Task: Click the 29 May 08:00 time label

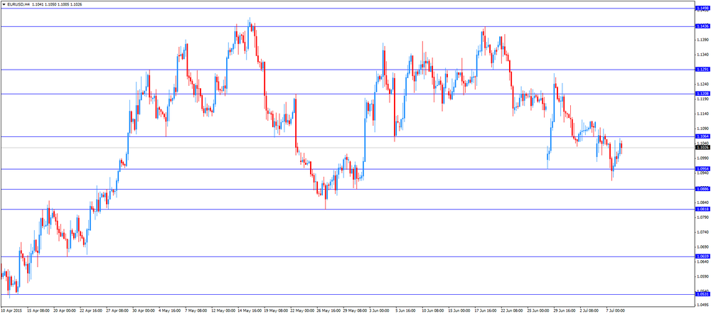Action: coord(353,311)
